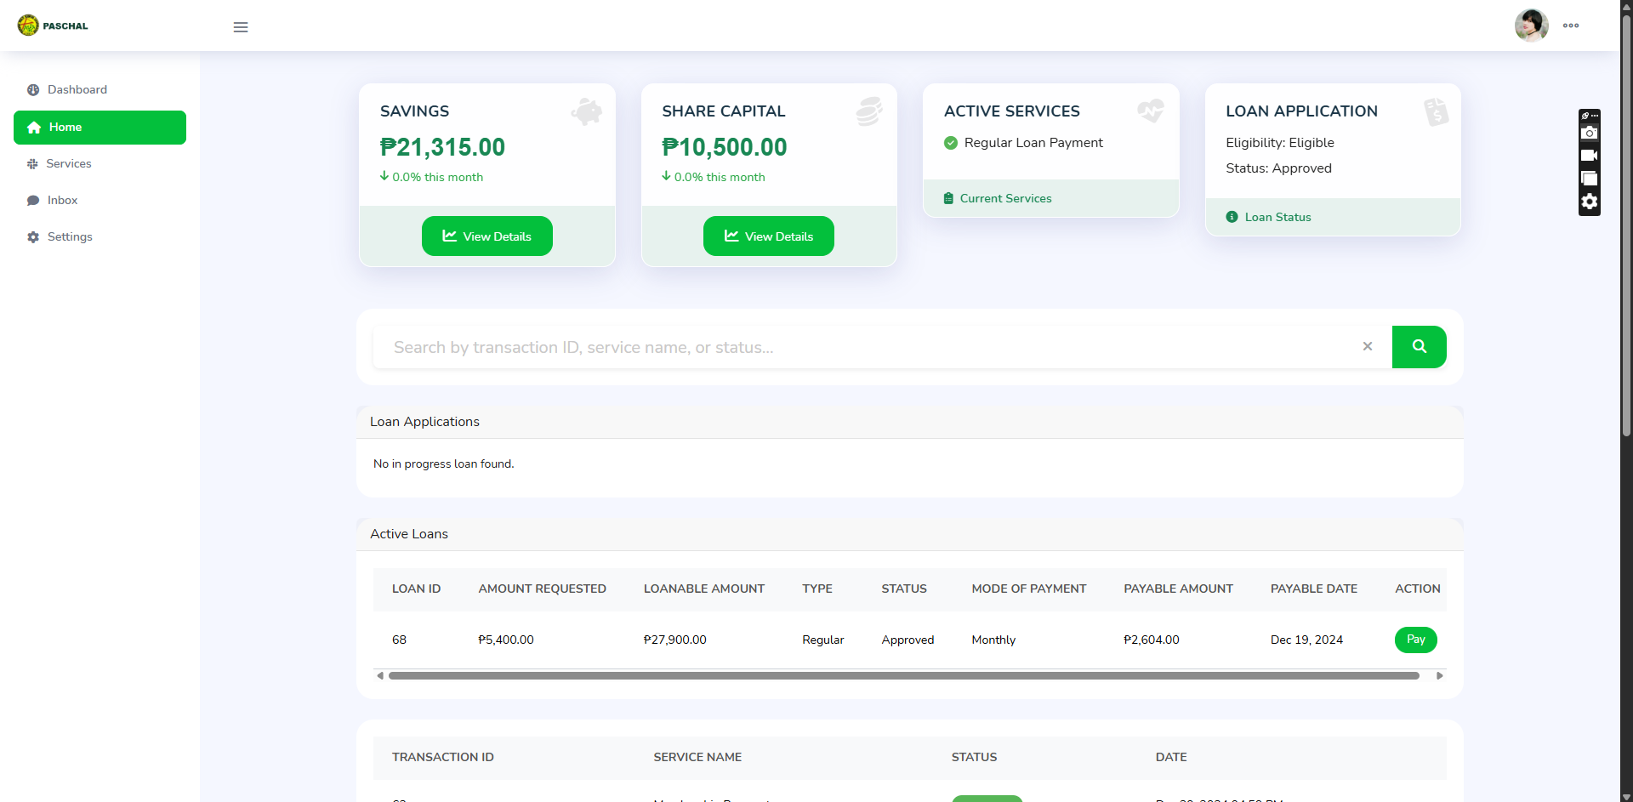
Task: Click the Home house icon
Action: click(x=34, y=128)
